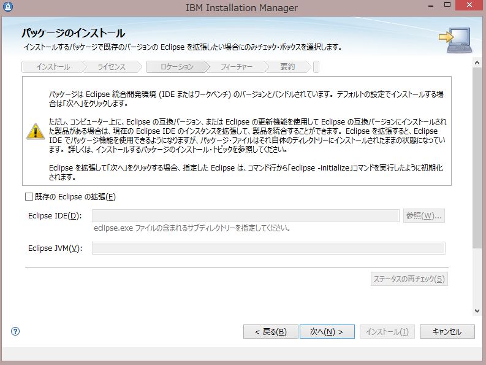The height and width of the screenshot is (365, 486).
Task: Click the vertical scrollbar up arrow
Action: point(477,63)
